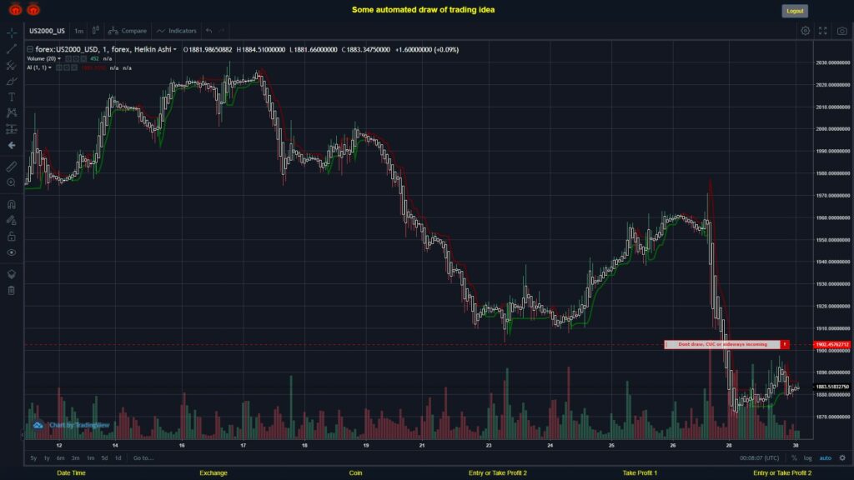
Task: Open the AI indicator settings control
Action: coord(67,68)
